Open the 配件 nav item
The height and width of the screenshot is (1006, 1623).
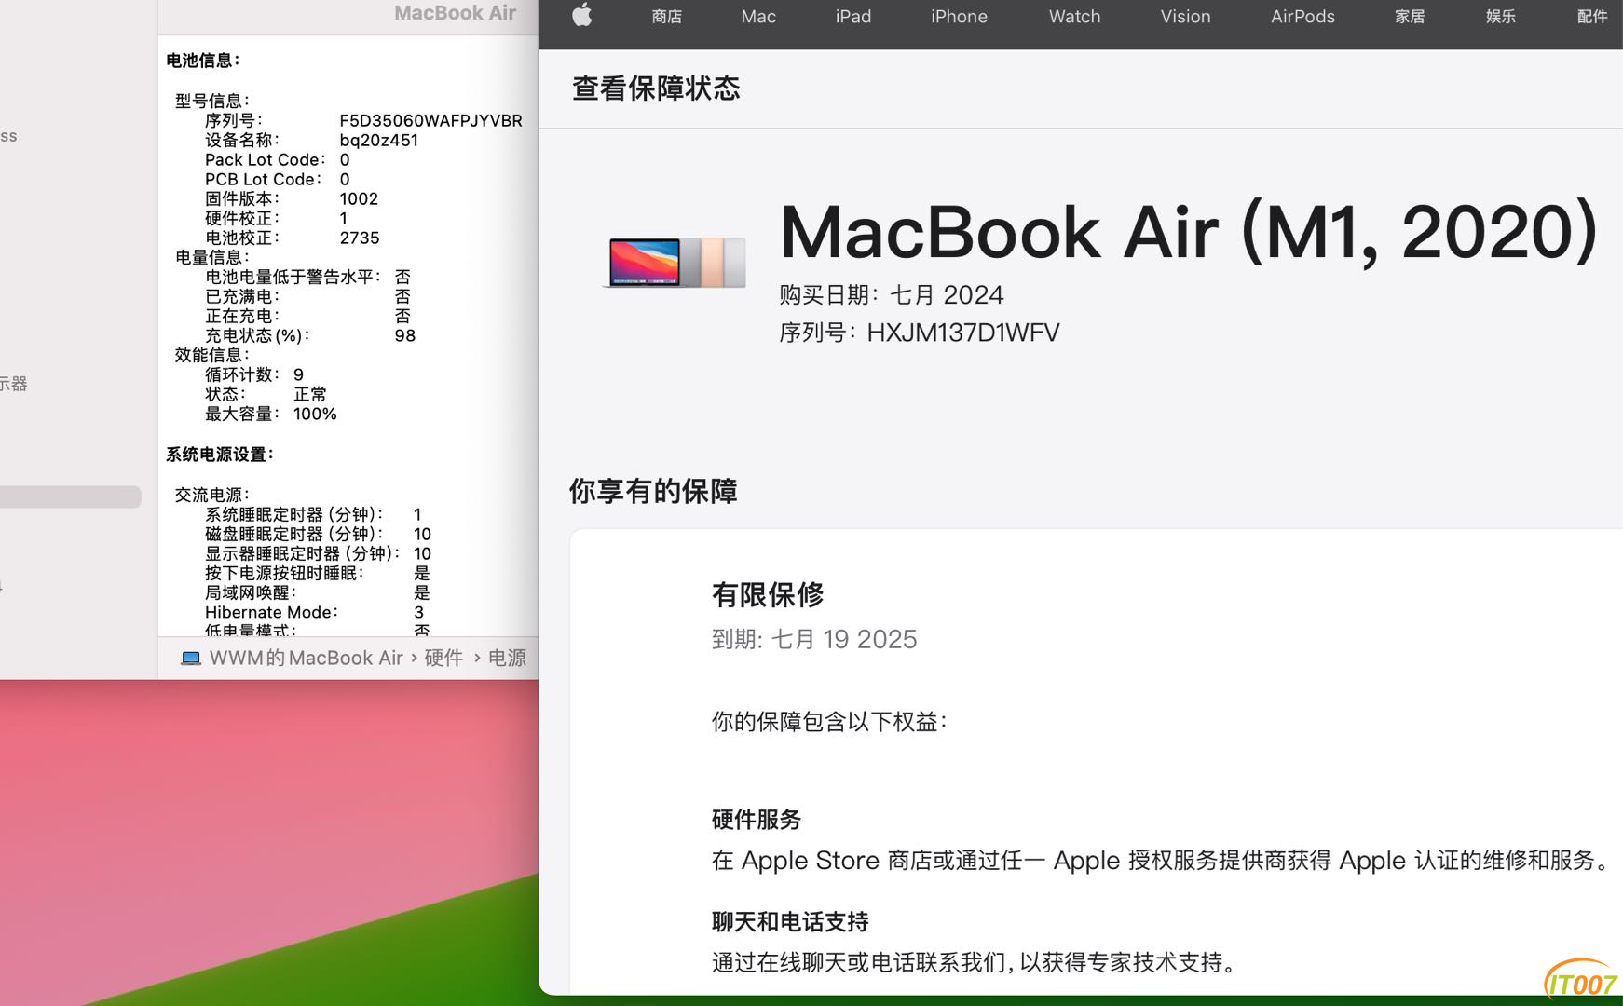point(1592,17)
